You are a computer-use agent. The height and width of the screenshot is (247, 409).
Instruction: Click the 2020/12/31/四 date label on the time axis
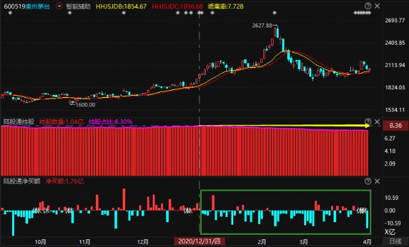[x=199, y=241]
